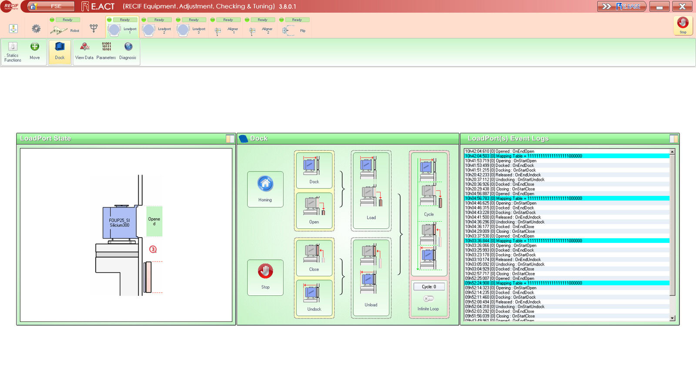Open the E.EASE switcher at top right
Image resolution: width=696 pixels, height=391 pixels.
(x=621, y=7)
